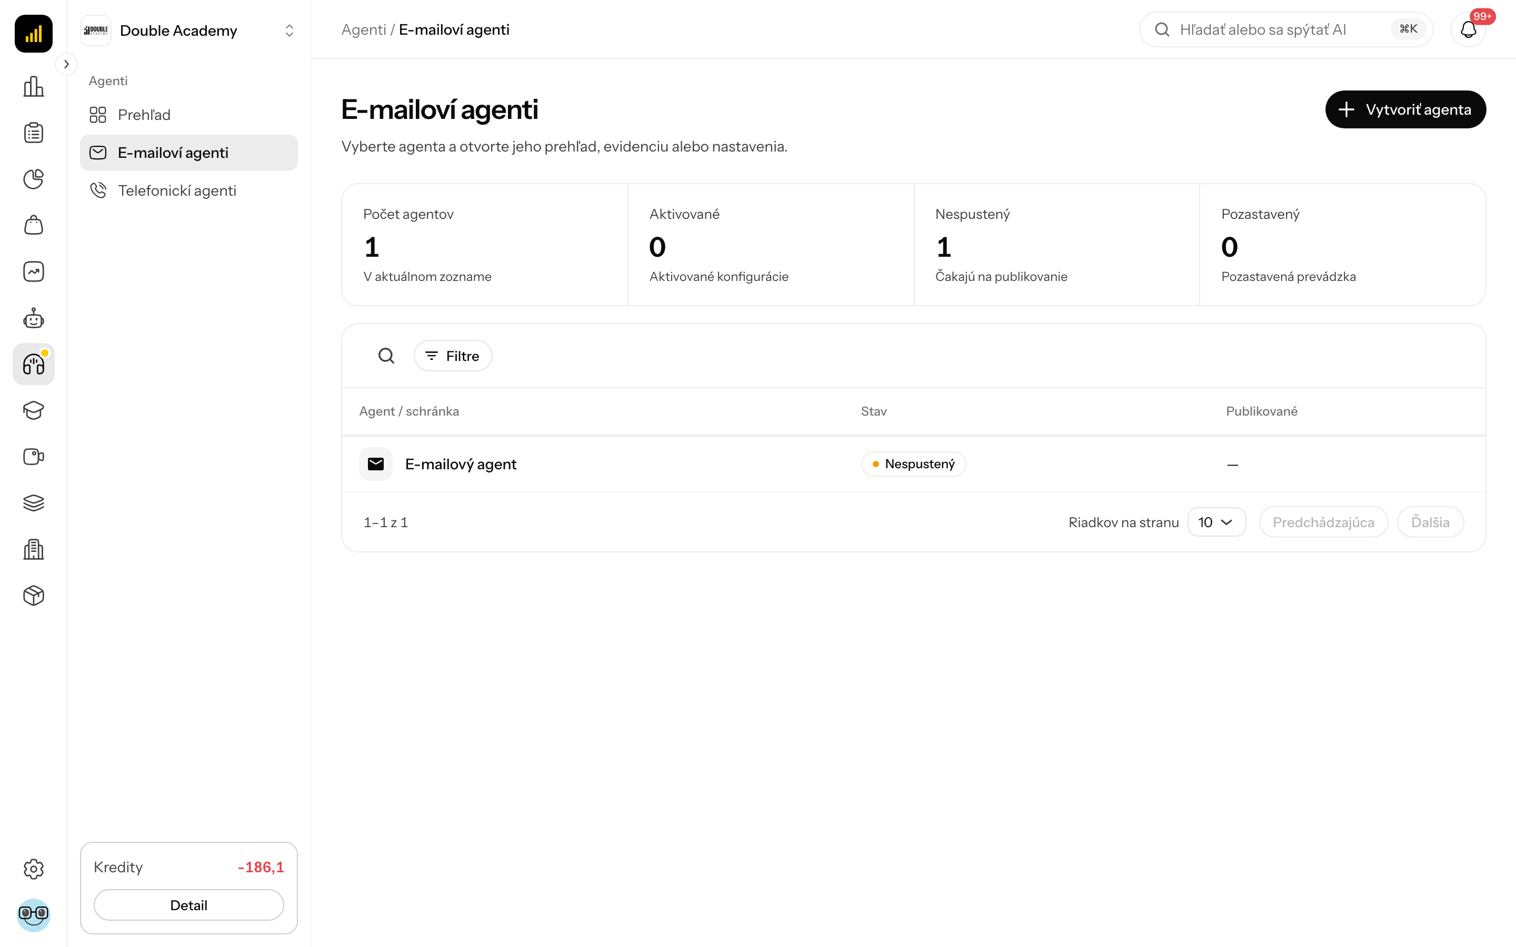1516x947 pixels.
Task: Open the pie chart sidebar icon
Action: click(x=33, y=179)
